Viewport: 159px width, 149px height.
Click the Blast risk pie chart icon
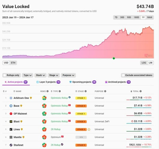pyautogui.click(x=44, y=122)
